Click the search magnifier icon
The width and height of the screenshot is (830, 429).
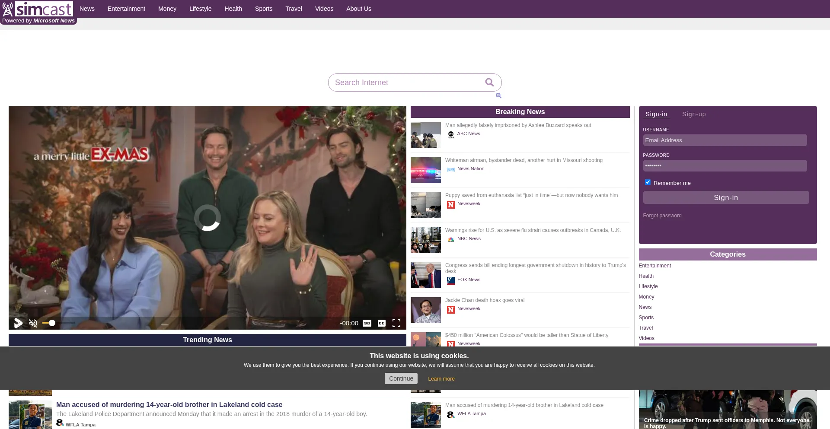pos(489,83)
